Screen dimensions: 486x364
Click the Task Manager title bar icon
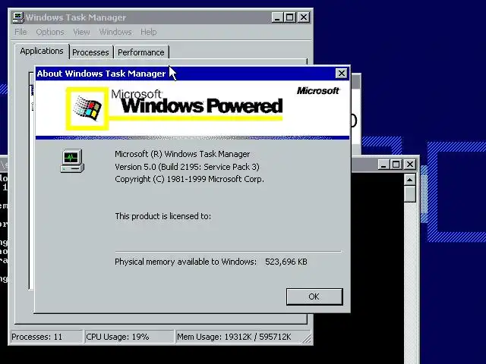click(x=18, y=17)
